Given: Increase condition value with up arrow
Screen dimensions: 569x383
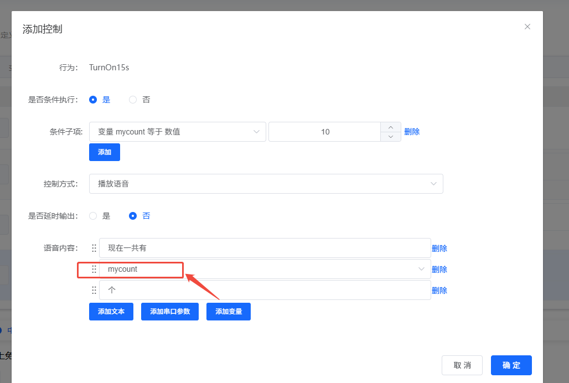Looking at the screenshot, I should 391,127.
